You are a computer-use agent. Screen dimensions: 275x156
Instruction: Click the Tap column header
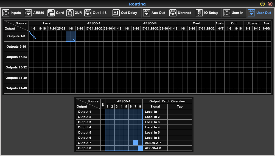click(x=180, y=106)
